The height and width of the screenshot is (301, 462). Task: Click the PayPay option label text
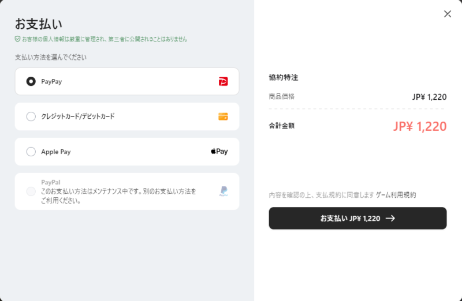pyautogui.click(x=51, y=82)
